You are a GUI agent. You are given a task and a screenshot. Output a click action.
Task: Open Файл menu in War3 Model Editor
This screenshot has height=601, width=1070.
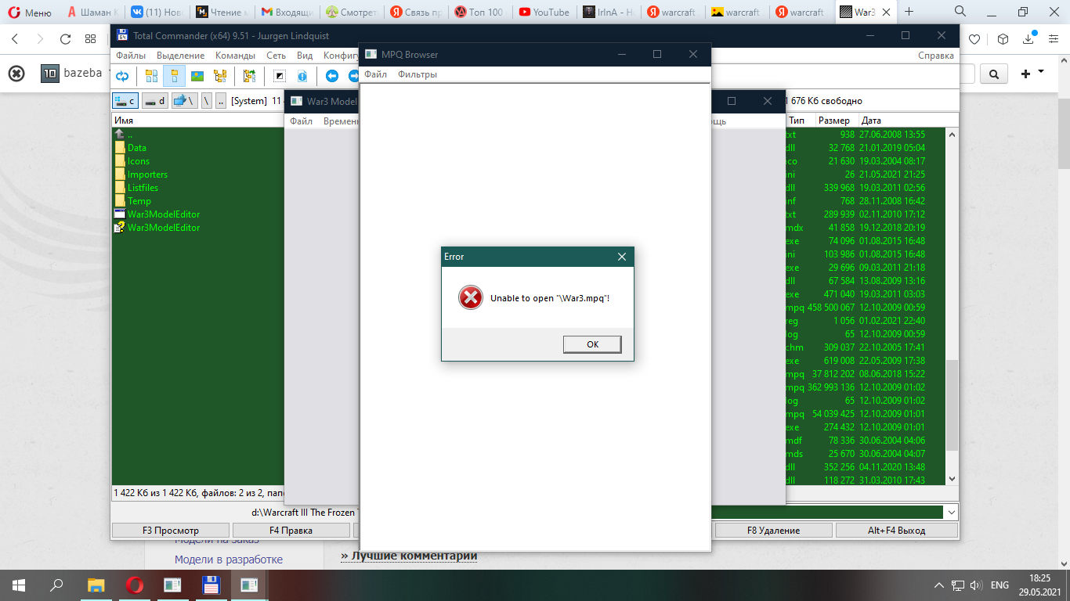tap(301, 121)
